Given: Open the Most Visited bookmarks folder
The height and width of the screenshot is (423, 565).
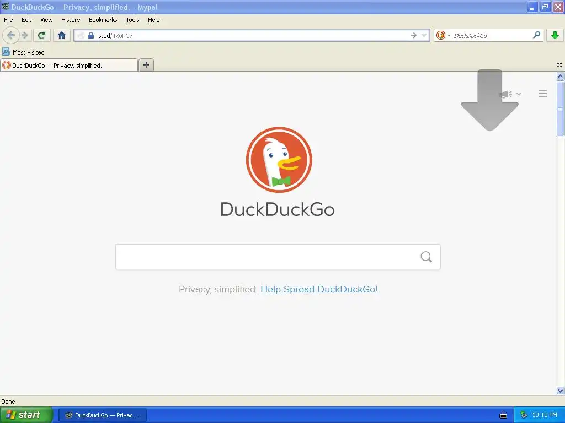Looking at the screenshot, I should (23, 52).
